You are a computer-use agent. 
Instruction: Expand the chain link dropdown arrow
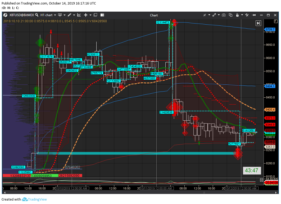pos(219,15)
